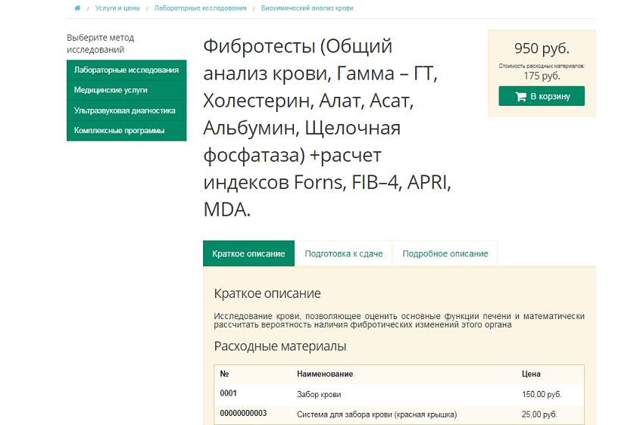Image resolution: width=640 pixels, height=425 pixels.
Task: Open 'Услуги и цены' breadcrumb link
Action: tap(117, 8)
